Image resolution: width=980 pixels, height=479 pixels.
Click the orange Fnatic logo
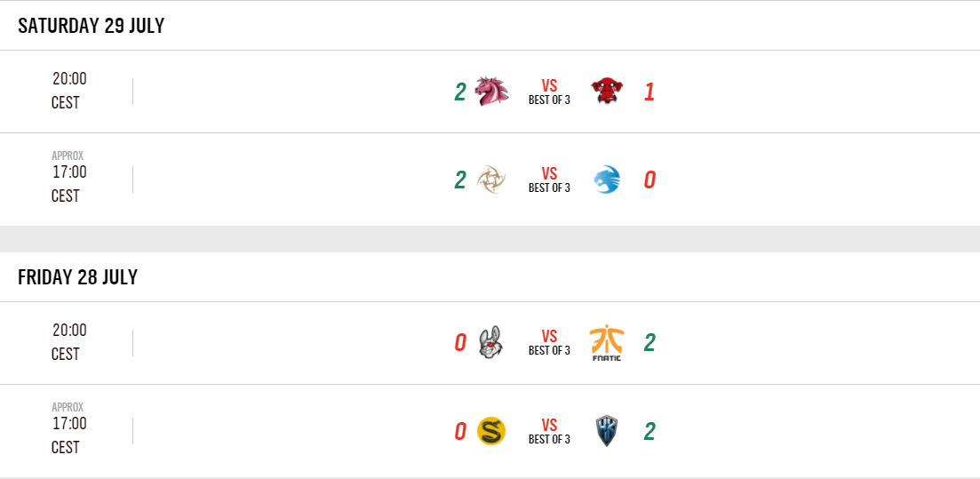pos(607,343)
